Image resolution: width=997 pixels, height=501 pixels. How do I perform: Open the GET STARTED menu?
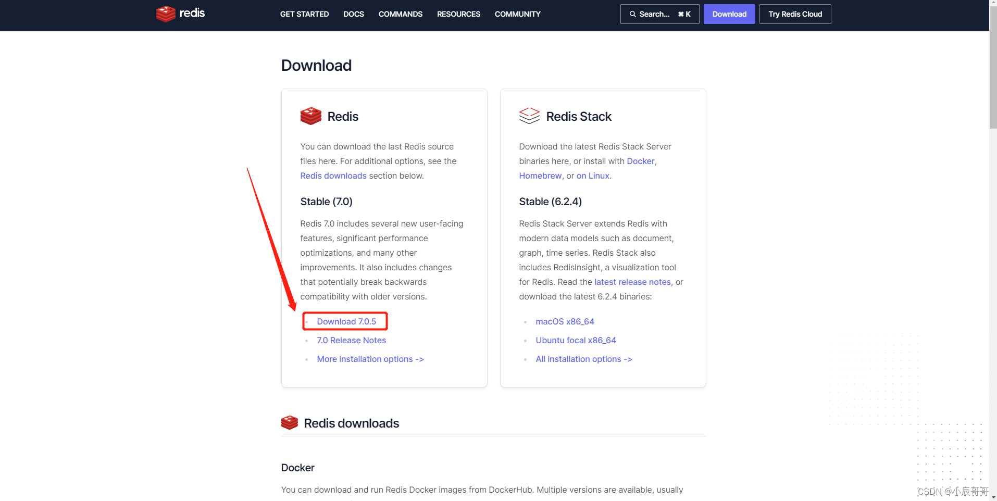click(304, 14)
